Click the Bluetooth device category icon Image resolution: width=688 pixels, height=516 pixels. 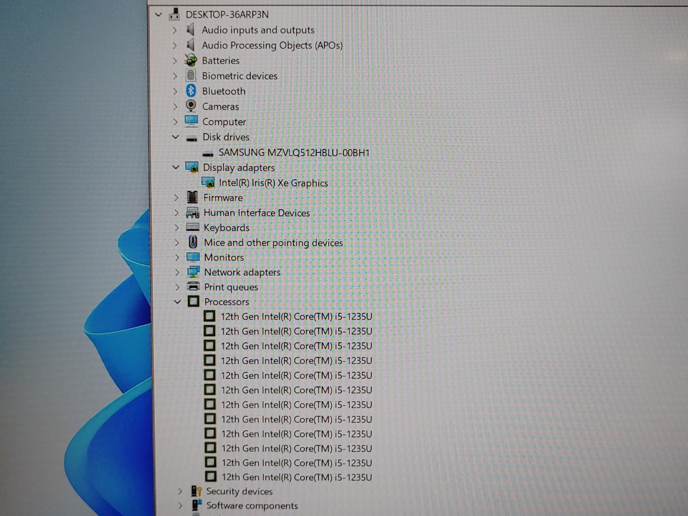click(191, 91)
